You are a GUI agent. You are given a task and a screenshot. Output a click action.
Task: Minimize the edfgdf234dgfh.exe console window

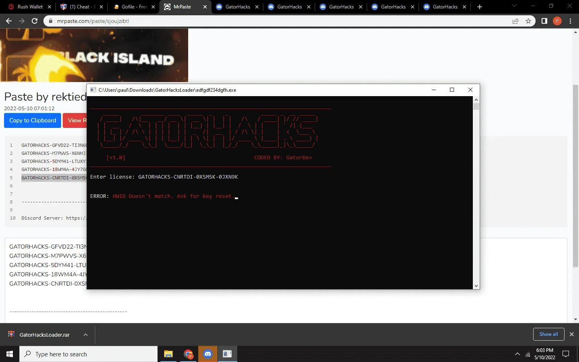434,90
